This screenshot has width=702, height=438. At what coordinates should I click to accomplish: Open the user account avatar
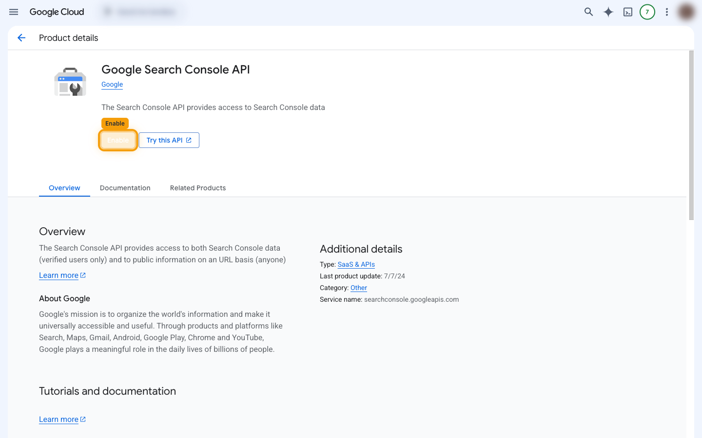click(x=686, y=12)
